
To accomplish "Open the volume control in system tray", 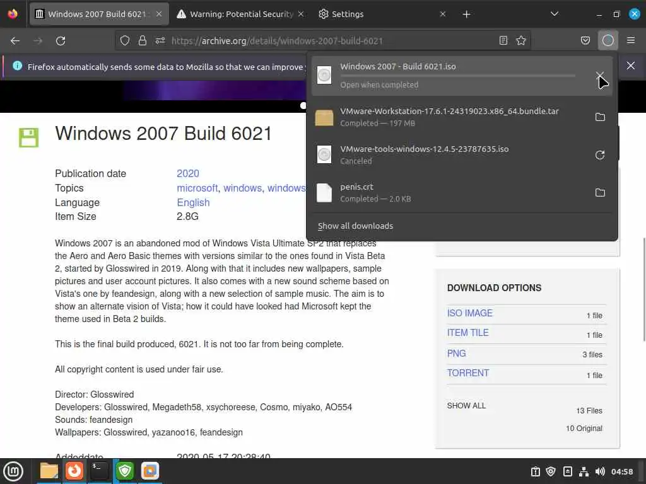I will 600,471.
